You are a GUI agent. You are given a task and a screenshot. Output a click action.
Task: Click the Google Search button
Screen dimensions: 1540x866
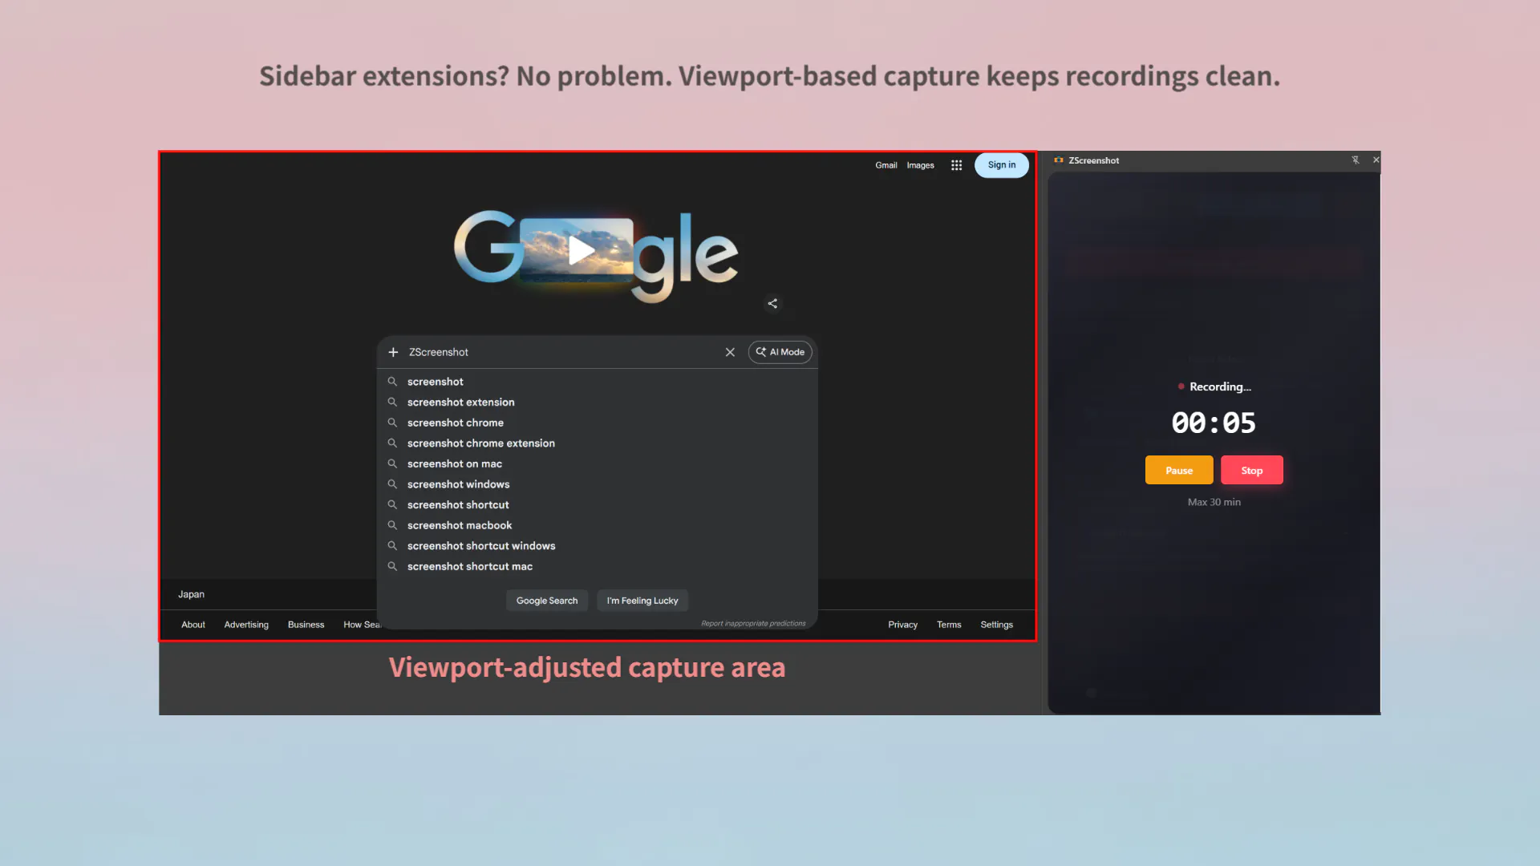[x=547, y=601]
